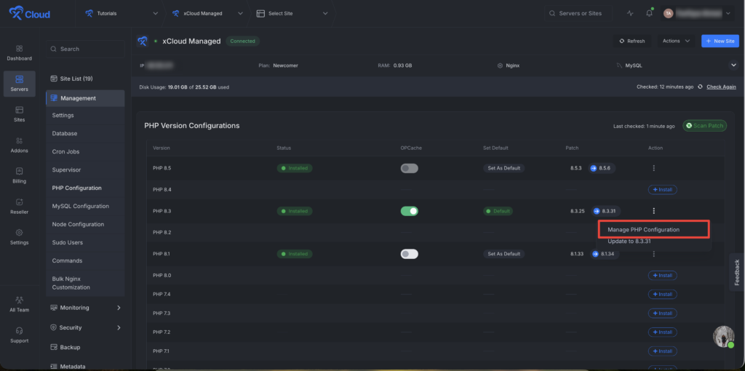Open Database under Management
745x371 pixels.
(65, 133)
